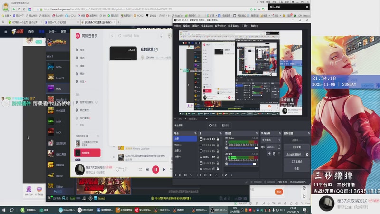Select WAR3 1 scene in OBS
The width and height of the screenshot is (380, 214).
185,145
